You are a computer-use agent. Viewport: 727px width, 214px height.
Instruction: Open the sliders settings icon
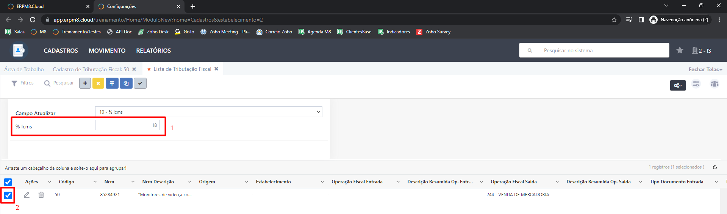click(x=696, y=84)
